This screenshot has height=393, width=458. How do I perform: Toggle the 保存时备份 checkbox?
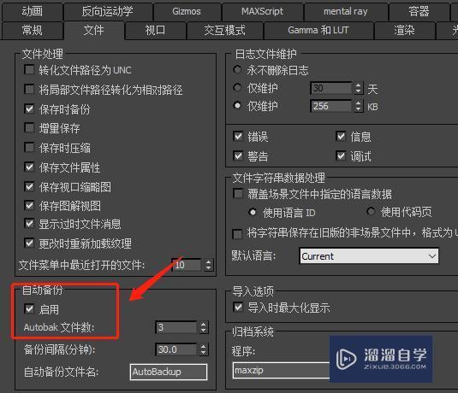coord(29,109)
